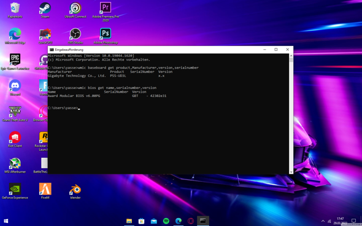Select the blender desktop icon
Viewport: 362px width, 226px height.
75,191
